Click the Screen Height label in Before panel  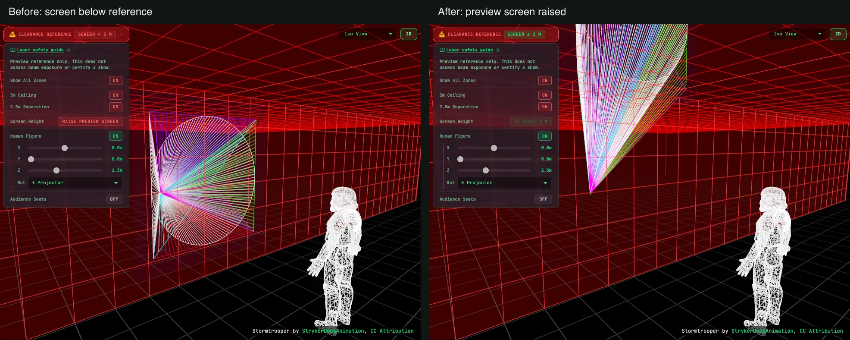tap(27, 122)
